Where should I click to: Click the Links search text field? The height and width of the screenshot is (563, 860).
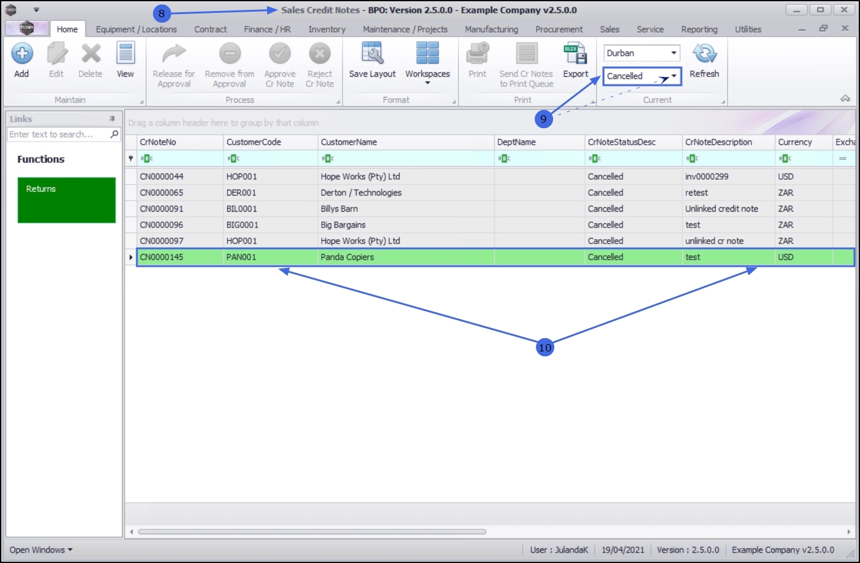[58, 134]
